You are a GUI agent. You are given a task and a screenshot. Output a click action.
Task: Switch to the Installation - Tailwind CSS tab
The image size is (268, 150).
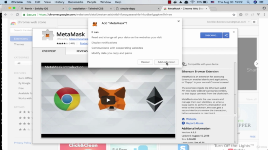tap(88, 8)
